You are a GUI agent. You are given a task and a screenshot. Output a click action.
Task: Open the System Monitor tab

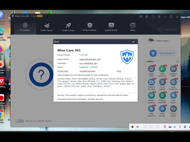point(111,27)
